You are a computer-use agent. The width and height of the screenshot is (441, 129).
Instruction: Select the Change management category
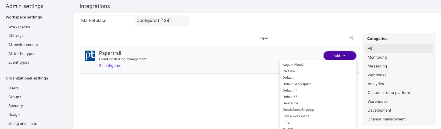386,119
